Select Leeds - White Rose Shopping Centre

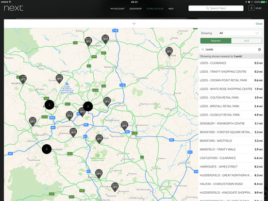tap(231, 89)
